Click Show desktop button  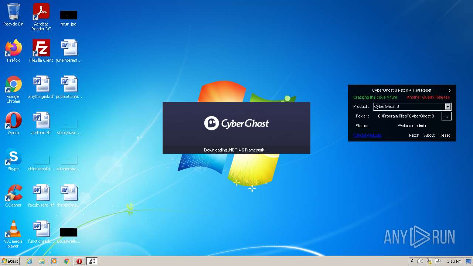click(x=469, y=261)
